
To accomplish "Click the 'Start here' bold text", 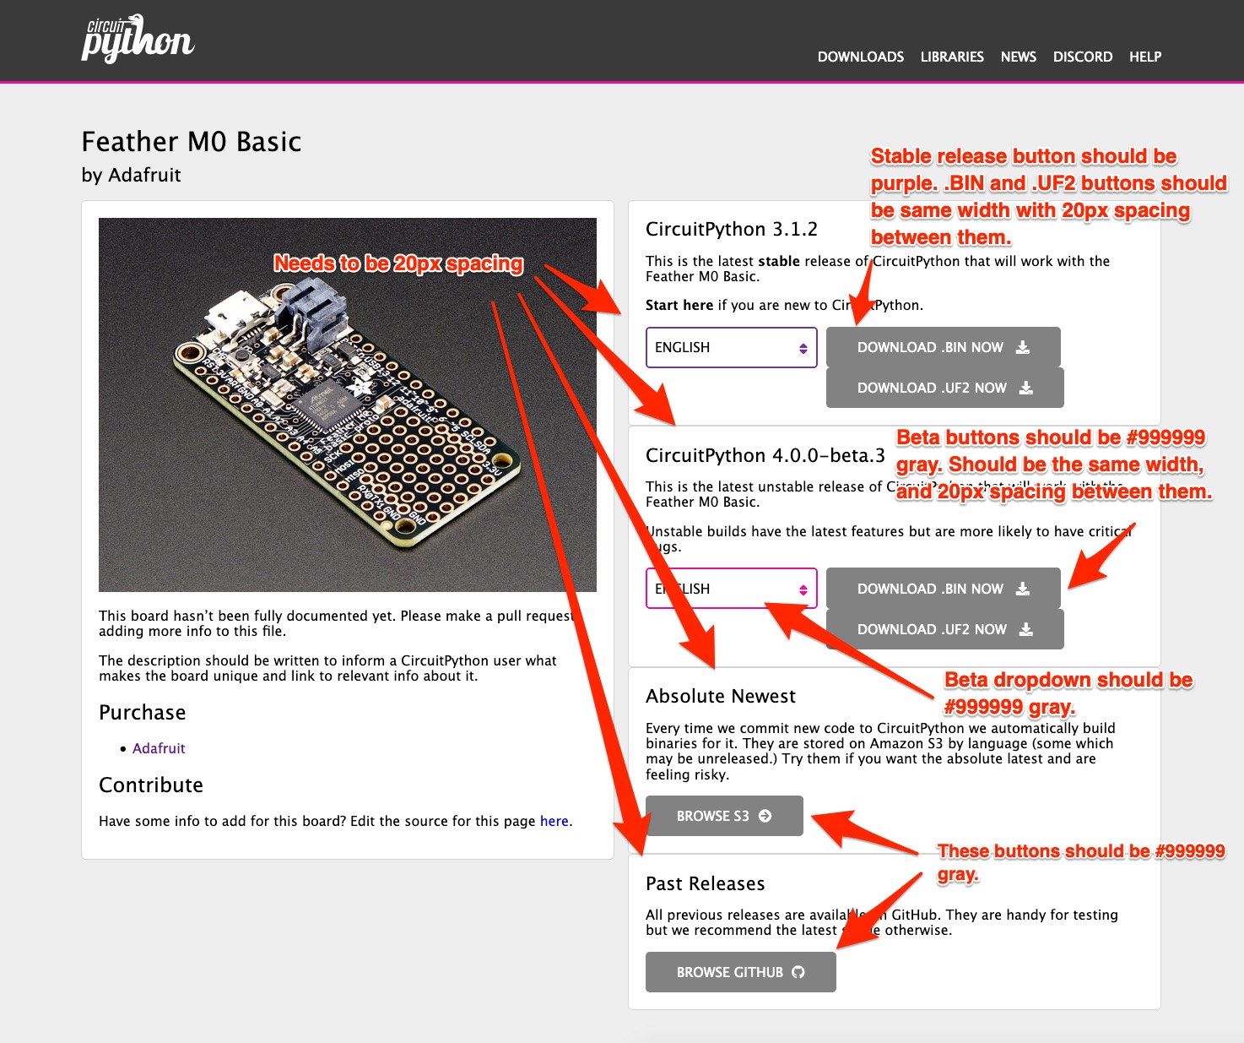I will 679,305.
